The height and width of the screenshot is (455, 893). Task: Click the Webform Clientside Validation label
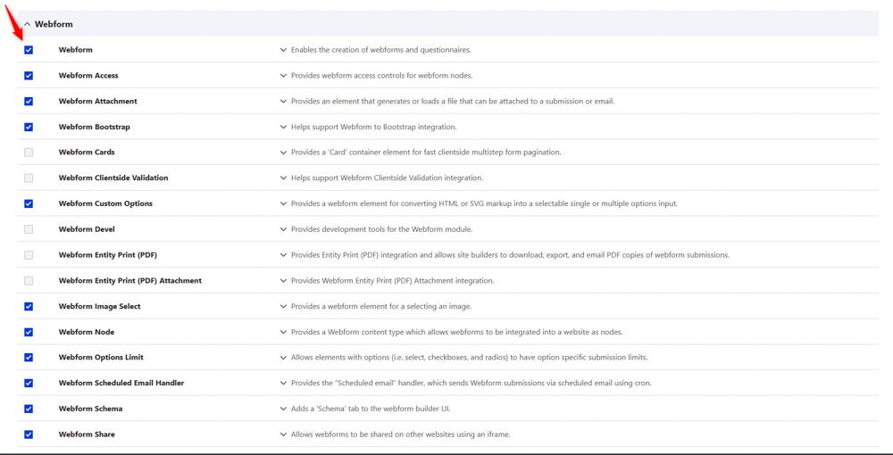pyautogui.click(x=113, y=178)
